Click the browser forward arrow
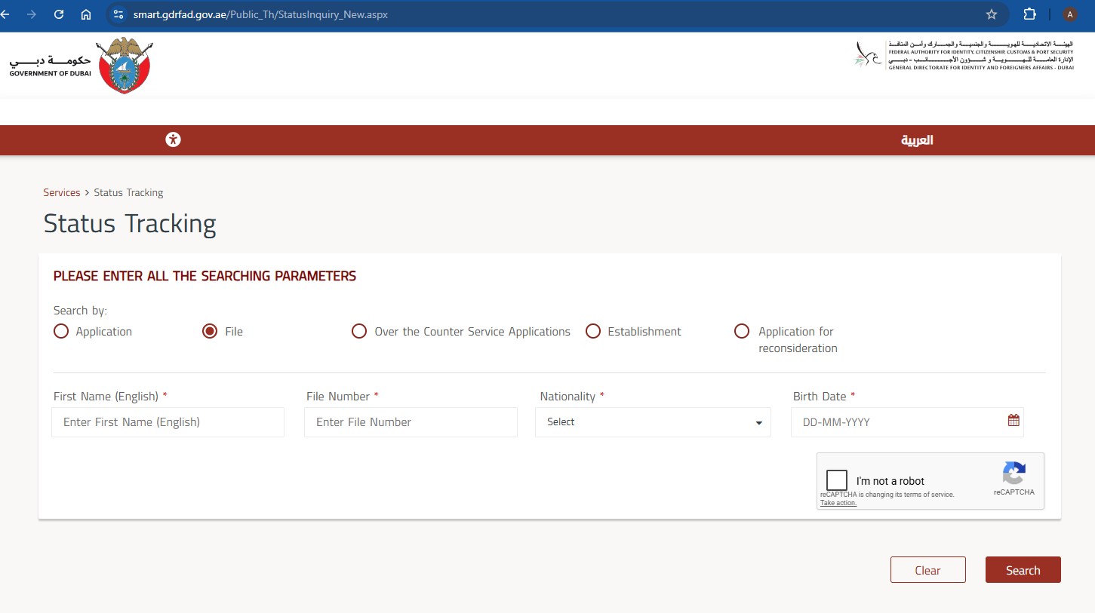Viewport: 1095px width, 613px height. coord(32,14)
